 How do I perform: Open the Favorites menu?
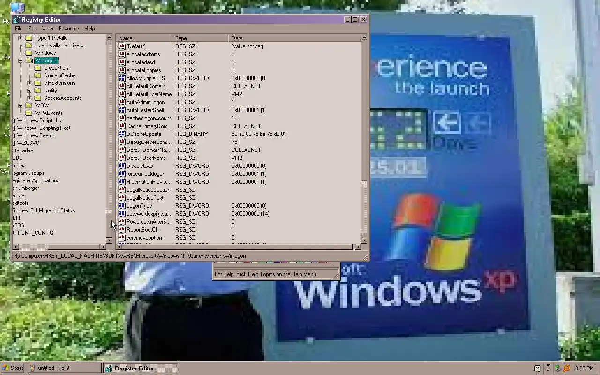(68, 29)
